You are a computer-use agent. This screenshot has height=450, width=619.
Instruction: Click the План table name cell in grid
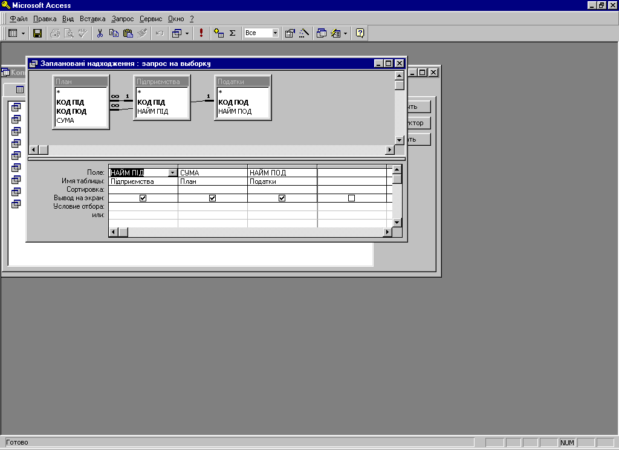click(213, 181)
